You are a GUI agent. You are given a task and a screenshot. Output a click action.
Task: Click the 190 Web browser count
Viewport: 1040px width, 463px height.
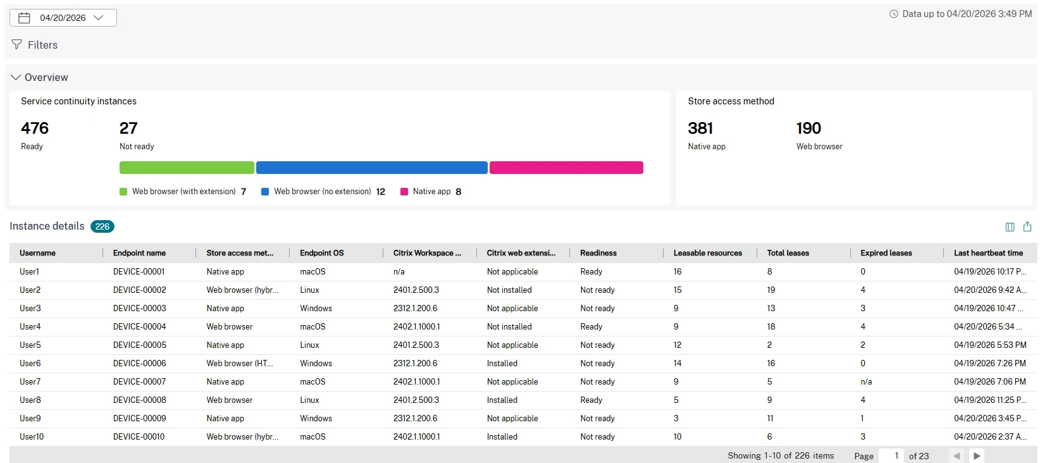point(808,128)
